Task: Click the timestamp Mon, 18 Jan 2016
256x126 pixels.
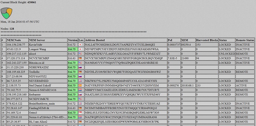Action: click(20, 22)
